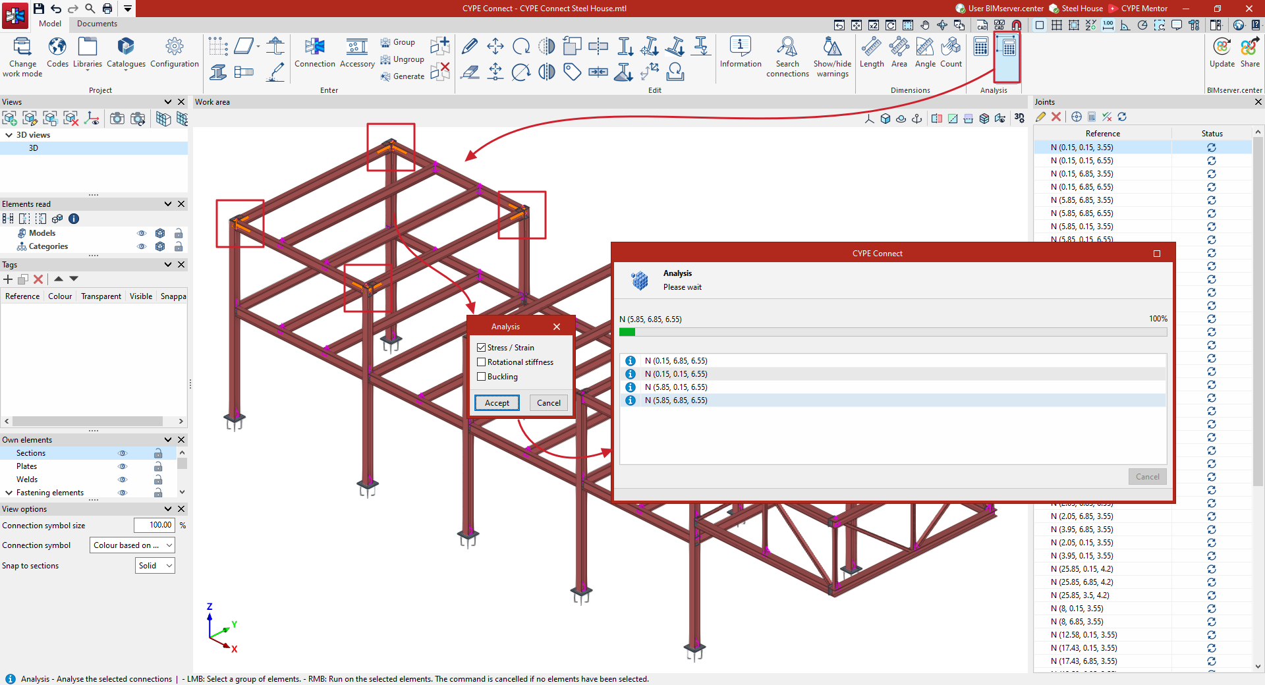Click the Status column header in Joints
The image size is (1265, 685).
pos(1212,134)
